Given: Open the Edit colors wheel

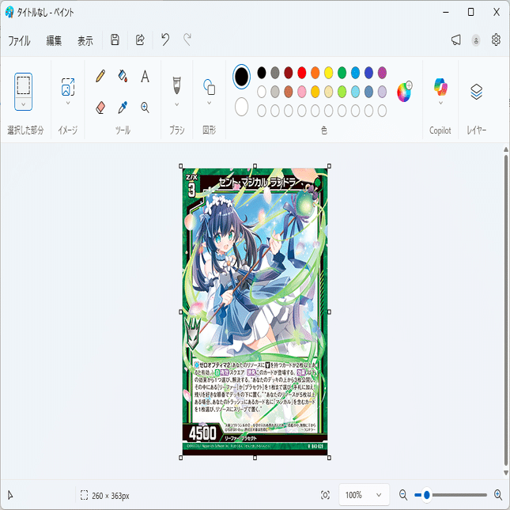Looking at the screenshot, I should [x=405, y=92].
